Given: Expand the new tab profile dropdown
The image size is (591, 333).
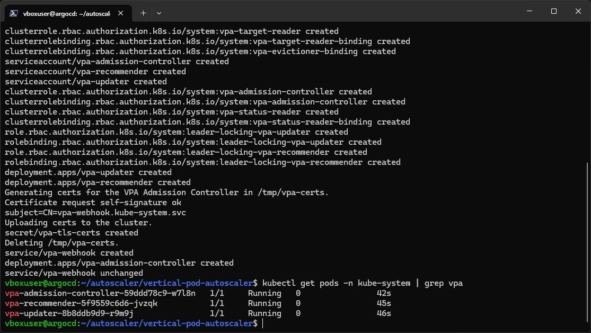Looking at the screenshot, I should tap(159, 13).
